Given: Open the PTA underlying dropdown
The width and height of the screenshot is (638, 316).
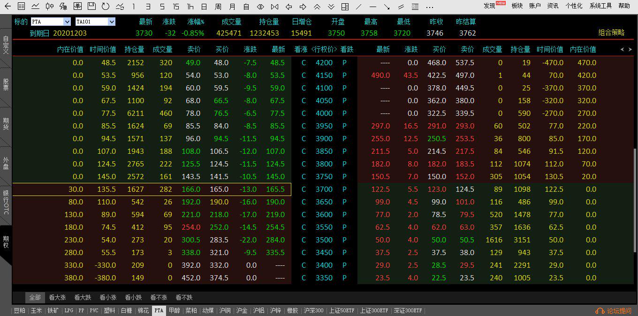Looking at the screenshot, I should pyautogui.click(x=67, y=22).
